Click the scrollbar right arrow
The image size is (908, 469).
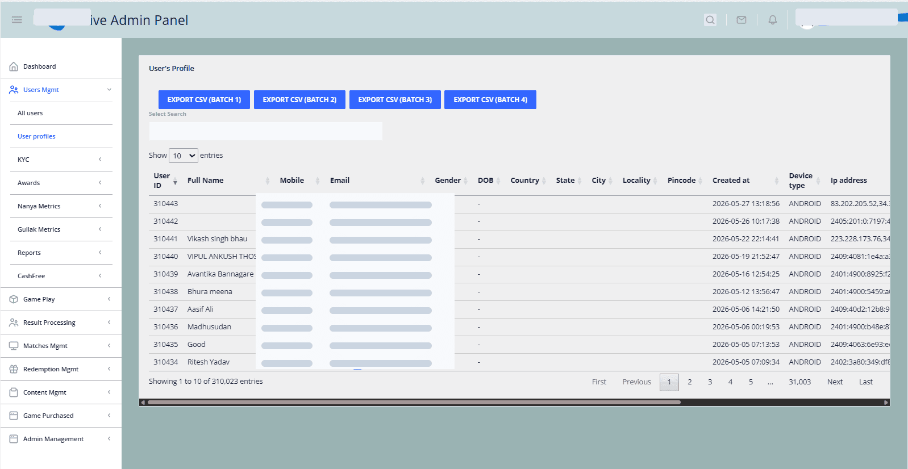pyautogui.click(x=886, y=402)
